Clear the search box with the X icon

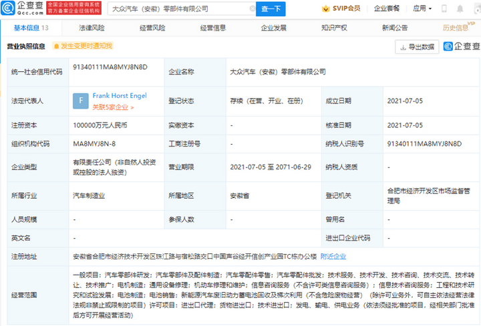tap(253, 9)
